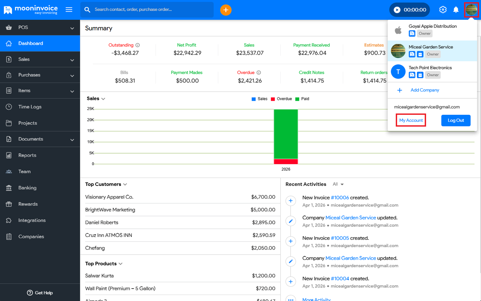The height and width of the screenshot is (301, 481).
Task: Click Get Help icon at sidebar bottom
Action: coord(30,293)
